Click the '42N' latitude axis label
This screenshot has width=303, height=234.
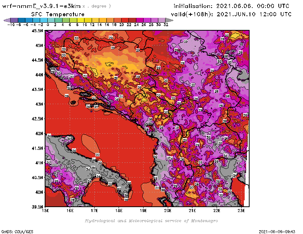[x=39, y=133]
